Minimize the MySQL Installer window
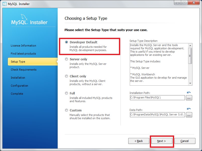 tap(178, 3)
